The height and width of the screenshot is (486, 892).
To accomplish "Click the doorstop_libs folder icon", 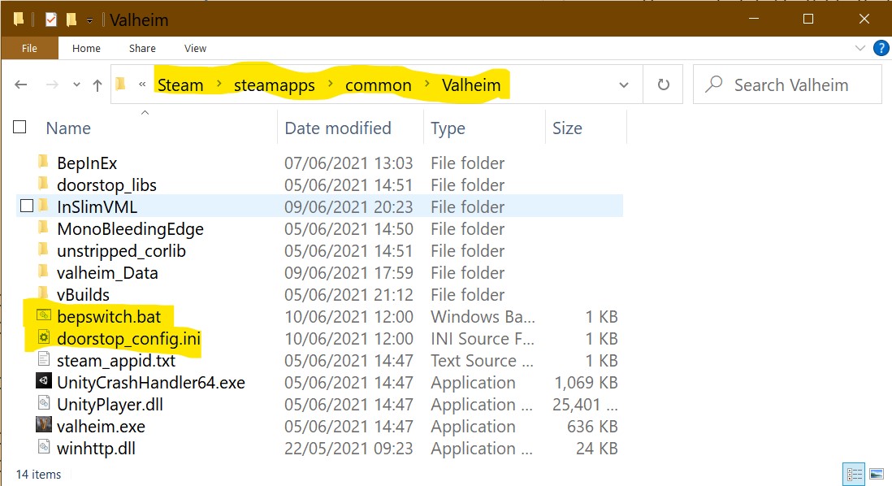I will click(x=43, y=184).
